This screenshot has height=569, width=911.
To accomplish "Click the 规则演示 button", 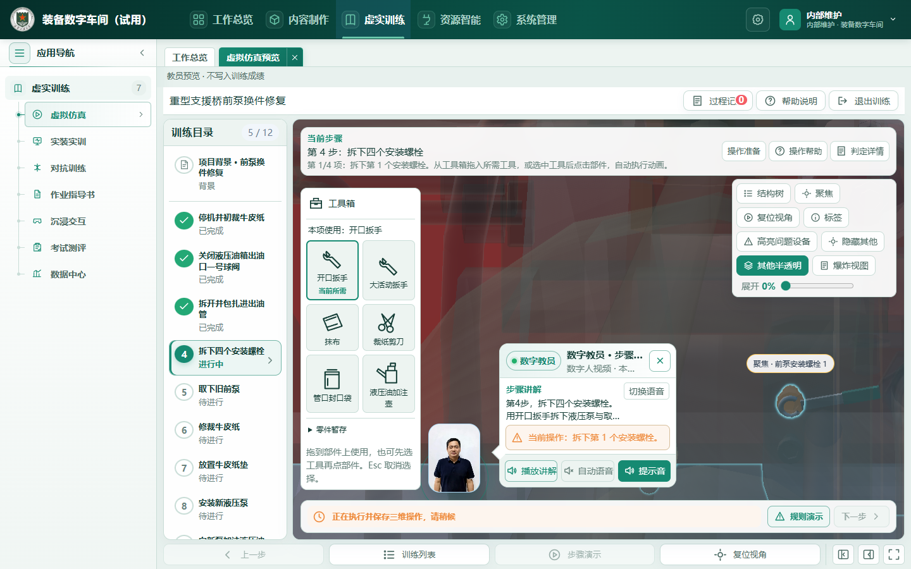I will (799, 517).
